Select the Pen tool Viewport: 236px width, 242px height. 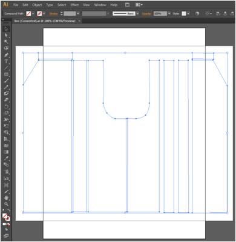pyautogui.click(x=6, y=55)
